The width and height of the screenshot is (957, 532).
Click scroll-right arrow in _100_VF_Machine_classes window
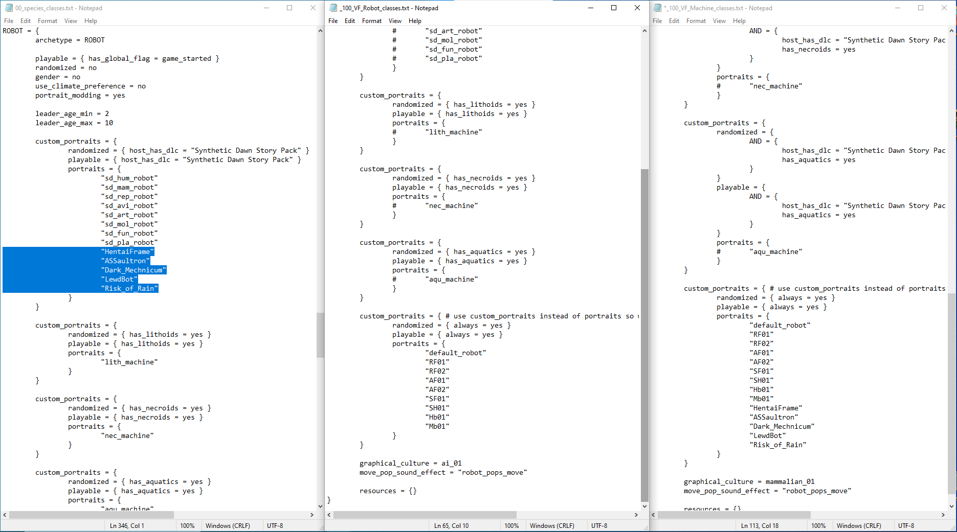point(943,515)
